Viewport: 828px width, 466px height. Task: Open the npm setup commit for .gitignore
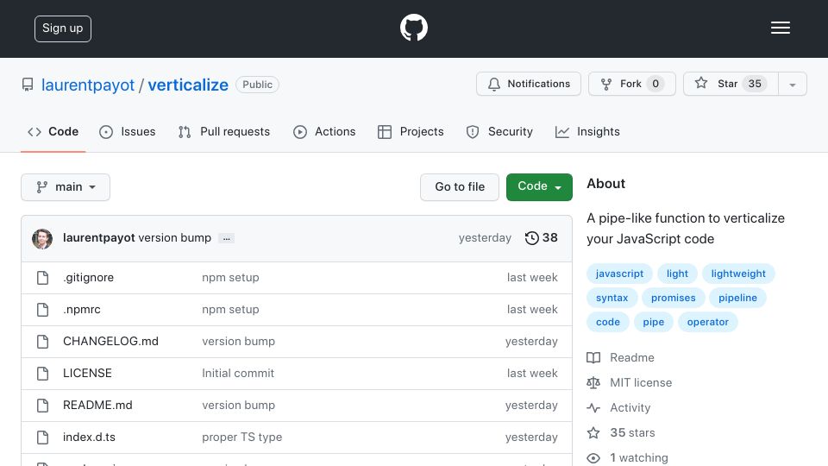tap(230, 277)
